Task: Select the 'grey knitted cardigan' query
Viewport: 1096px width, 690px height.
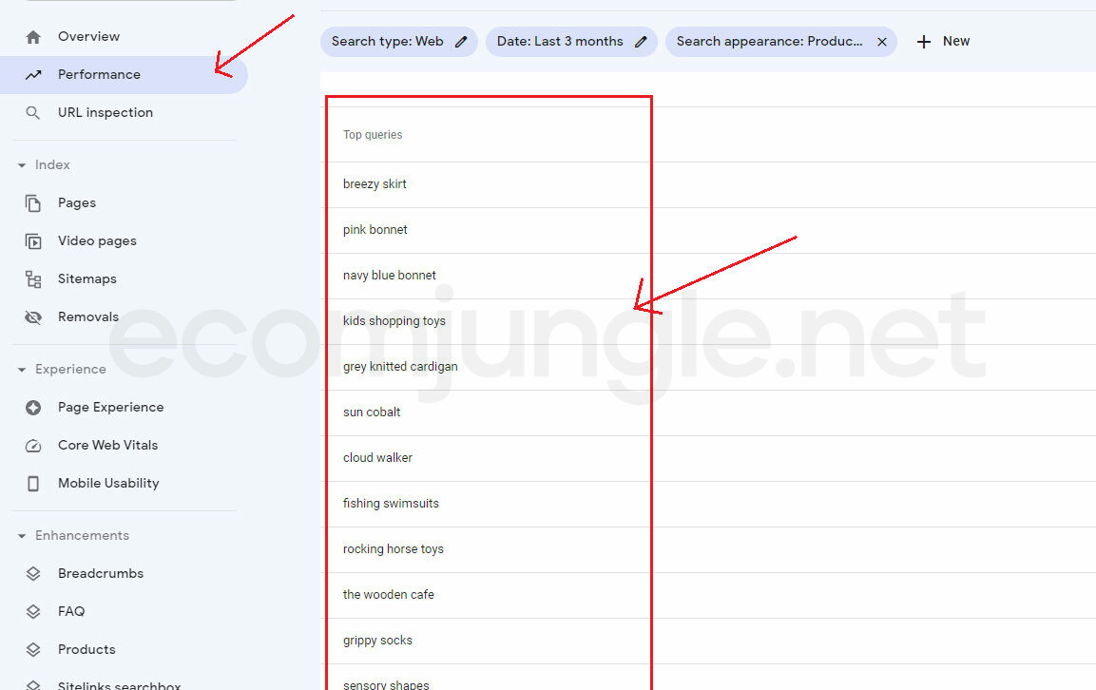Action: 400,367
